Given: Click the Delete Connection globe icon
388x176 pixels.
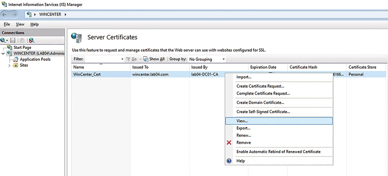Looking at the screenshot, I should pyautogui.click(x=31, y=40).
